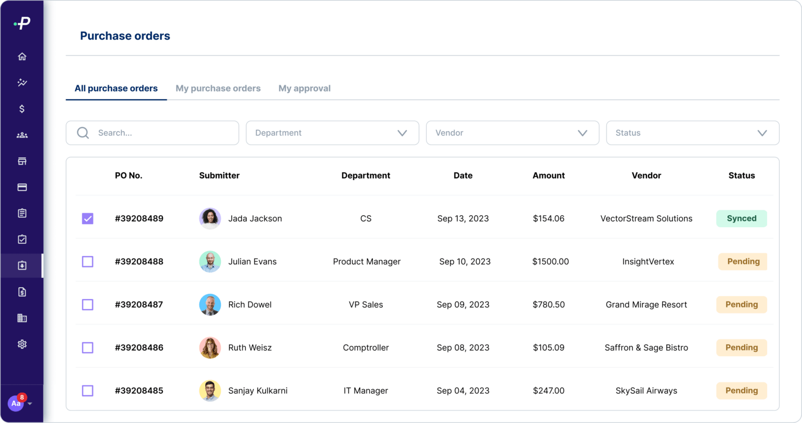802x423 pixels.
Task: Switch to My purchase orders tab
Action: click(x=218, y=88)
